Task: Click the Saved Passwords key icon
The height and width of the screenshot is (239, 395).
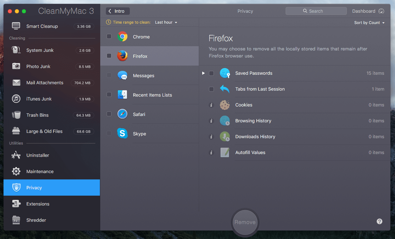Action: 225,73
